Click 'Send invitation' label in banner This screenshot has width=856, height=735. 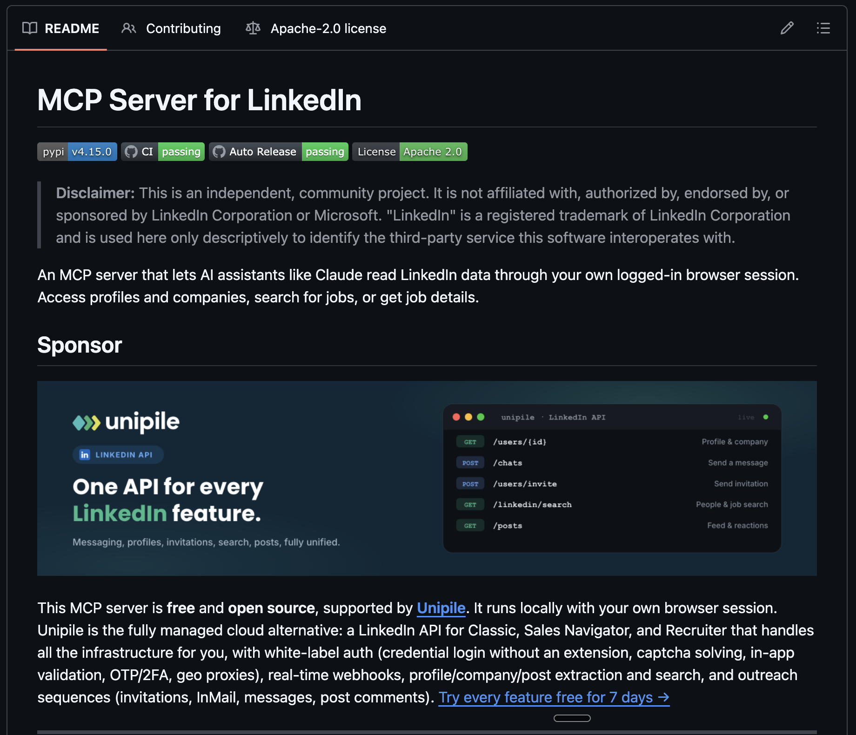click(x=741, y=484)
